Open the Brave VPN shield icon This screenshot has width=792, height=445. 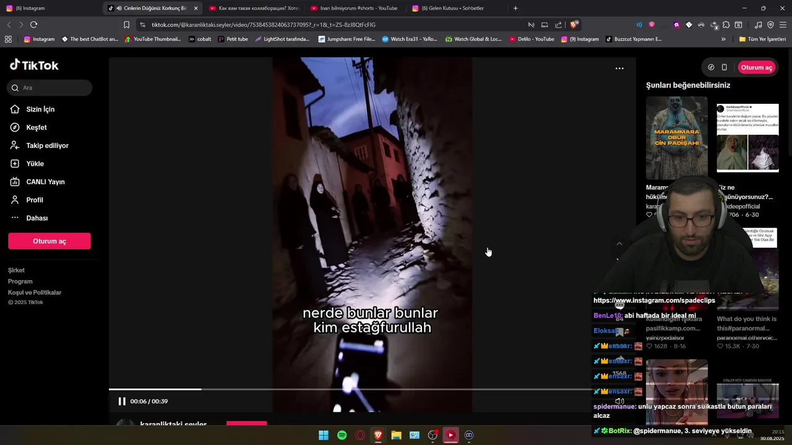pyautogui.click(x=770, y=25)
